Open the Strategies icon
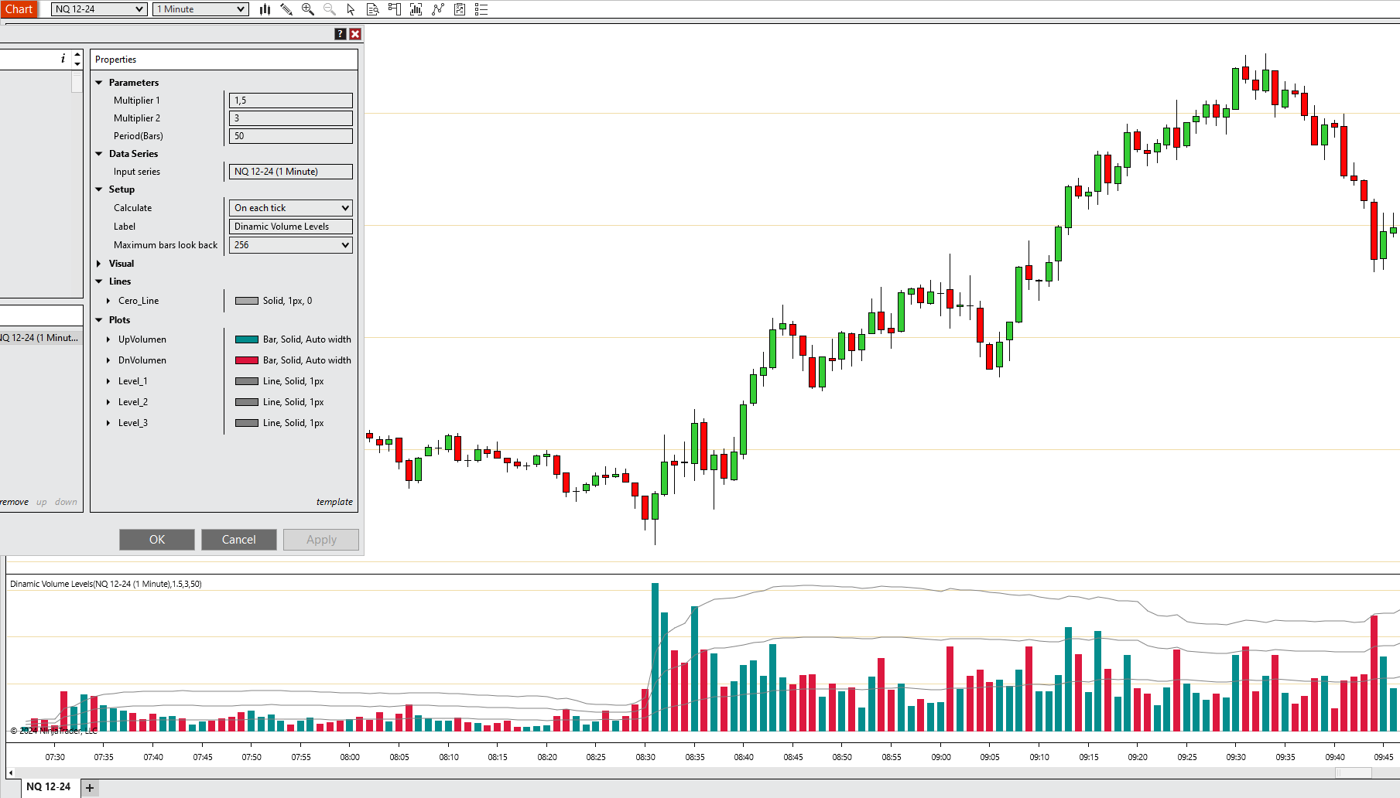 438,9
